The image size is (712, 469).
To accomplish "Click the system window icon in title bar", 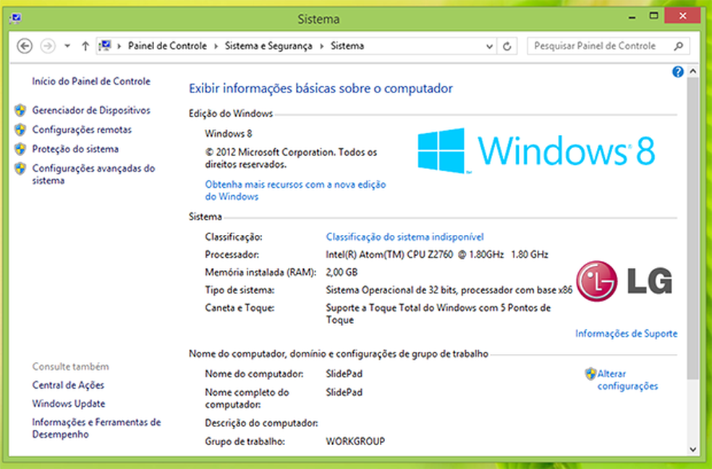I will pos(16,18).
